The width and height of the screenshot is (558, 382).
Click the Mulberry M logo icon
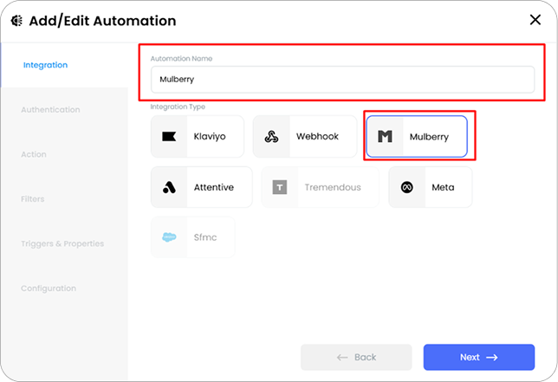(385, 137)
